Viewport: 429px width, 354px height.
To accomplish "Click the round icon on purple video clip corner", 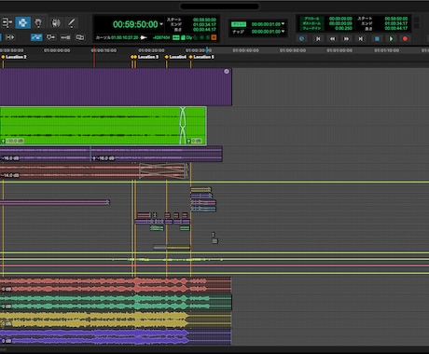I will 227,72.
